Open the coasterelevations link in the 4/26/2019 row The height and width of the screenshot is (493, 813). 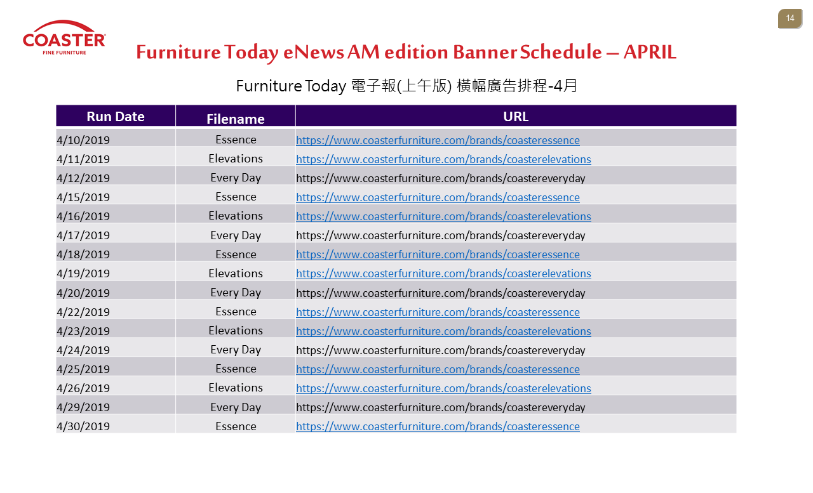point(443,388)
